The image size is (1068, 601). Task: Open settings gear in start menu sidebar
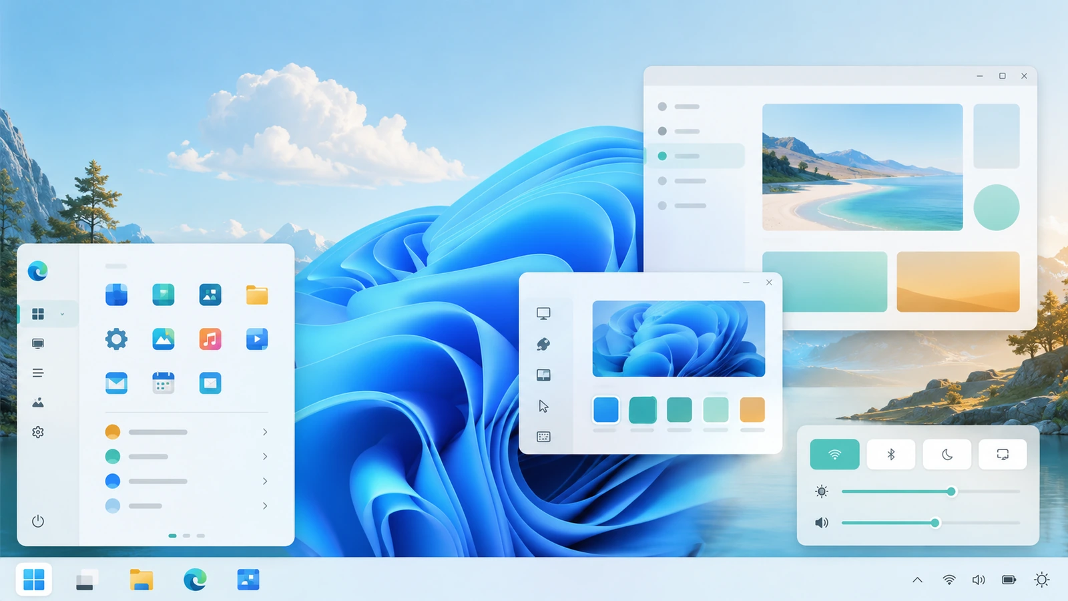point(38,432)
